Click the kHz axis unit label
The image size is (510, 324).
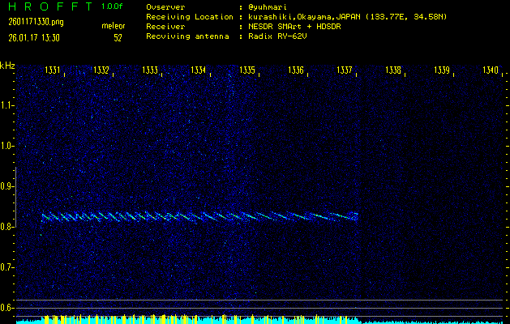pos(8,66)
